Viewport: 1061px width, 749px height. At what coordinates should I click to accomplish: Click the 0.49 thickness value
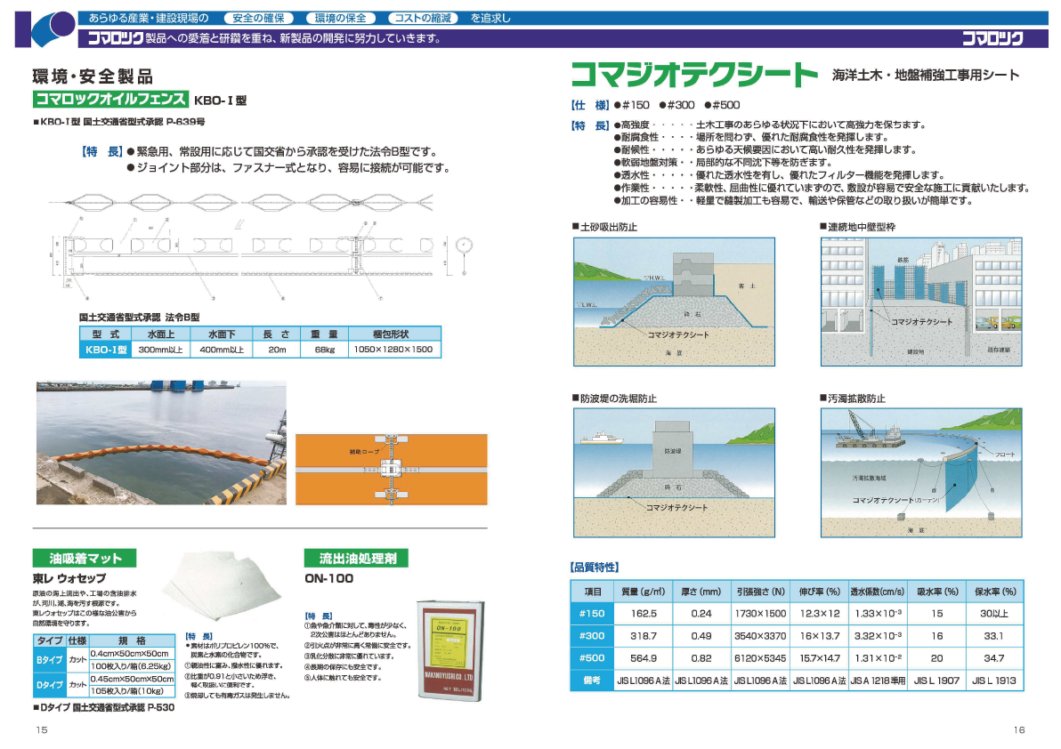701,636
